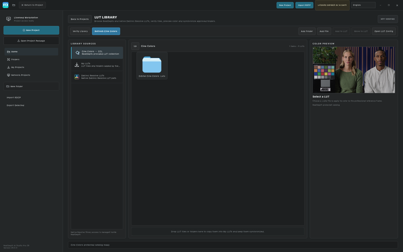Image resolution: width=403 pixels, height=252 pixels.
Task: Click the Licensed Workstation monitor icon
Action: [x=9, y=19]
